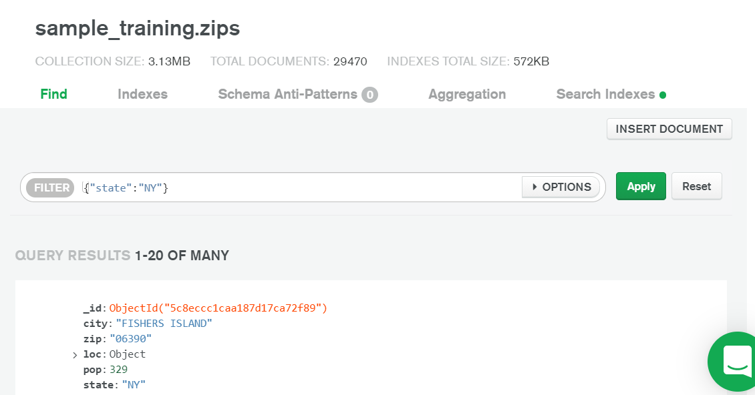Click the pop value 329
Viewport: 755px width, 395px height.
pyautogui.click(x=119, y=369)
